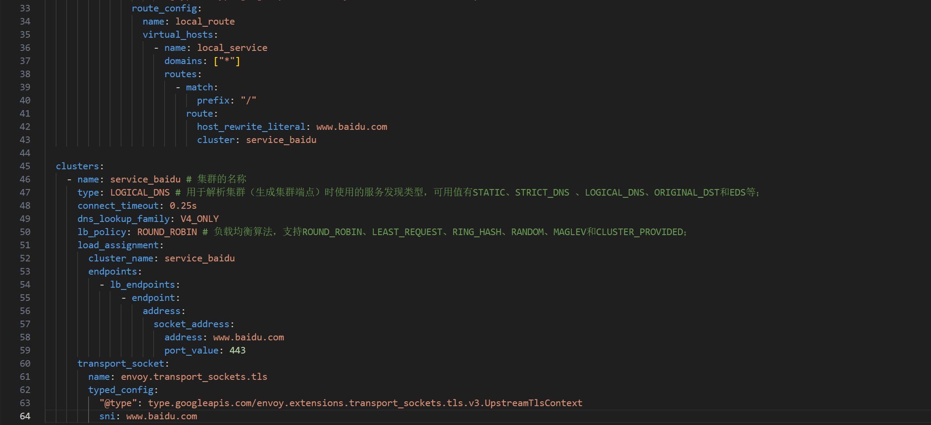Click LEAST_REQUEST in the comment

407,232
